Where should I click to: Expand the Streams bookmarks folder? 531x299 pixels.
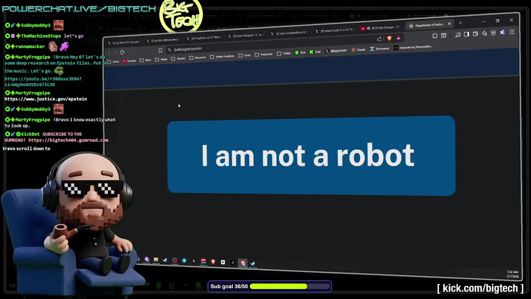tap(178, 59)
